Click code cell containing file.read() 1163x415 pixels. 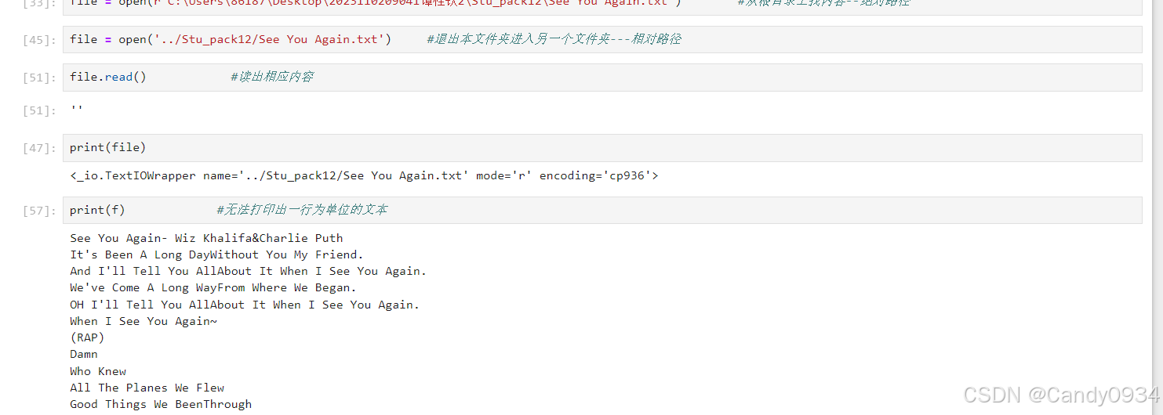pos(602,77)
